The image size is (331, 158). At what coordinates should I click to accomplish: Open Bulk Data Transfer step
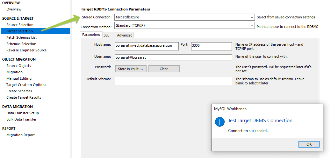click(21, 119)
